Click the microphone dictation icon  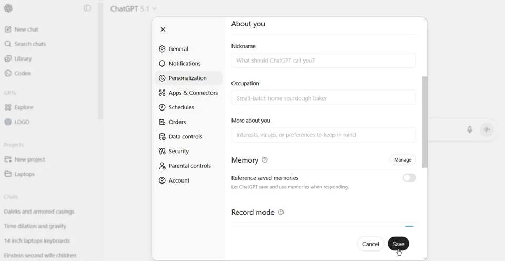tap(470, 129)
